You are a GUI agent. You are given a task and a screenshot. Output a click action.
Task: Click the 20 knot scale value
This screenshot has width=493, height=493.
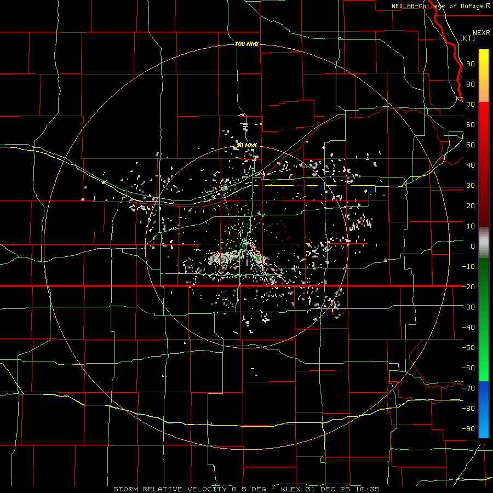click(471, 206)
